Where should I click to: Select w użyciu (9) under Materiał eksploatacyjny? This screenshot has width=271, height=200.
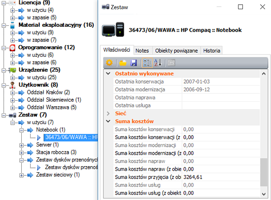point(40,33)
